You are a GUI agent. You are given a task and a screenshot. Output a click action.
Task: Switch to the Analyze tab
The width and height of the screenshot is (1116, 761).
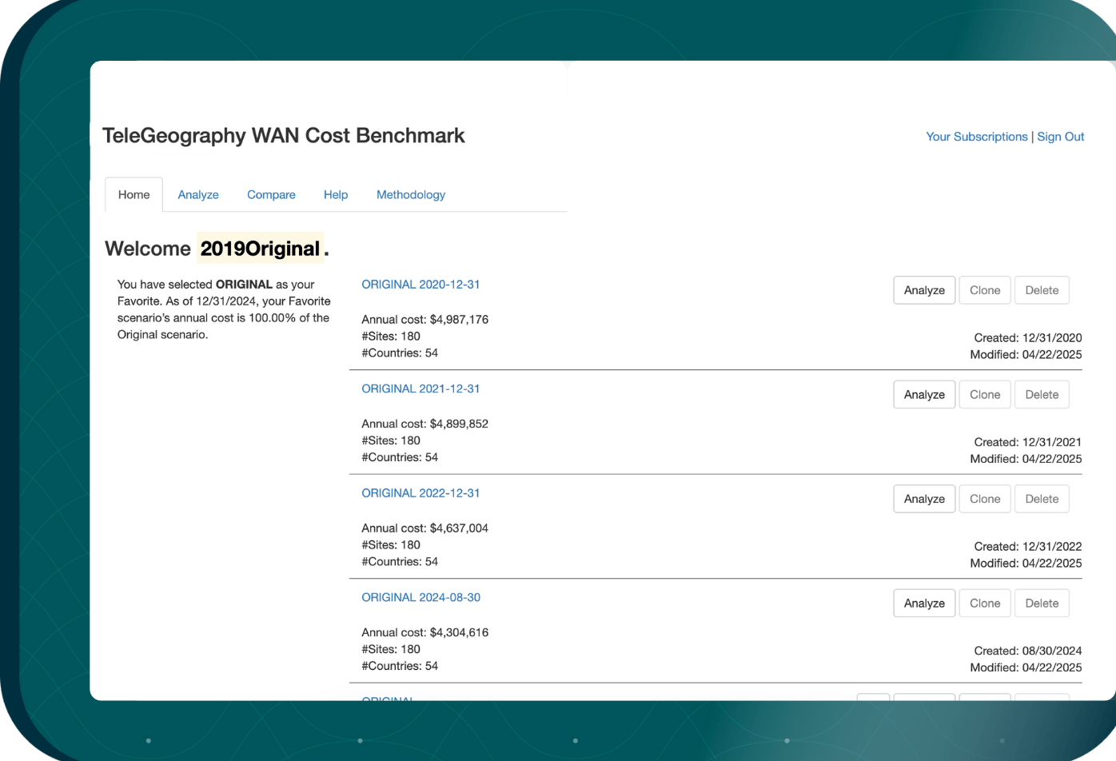pos(197,194)
